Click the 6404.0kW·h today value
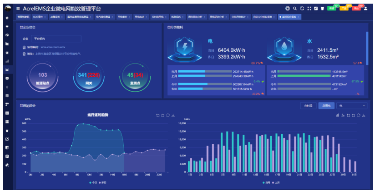Viewport: 375px width, 191px height. (231, 50)
